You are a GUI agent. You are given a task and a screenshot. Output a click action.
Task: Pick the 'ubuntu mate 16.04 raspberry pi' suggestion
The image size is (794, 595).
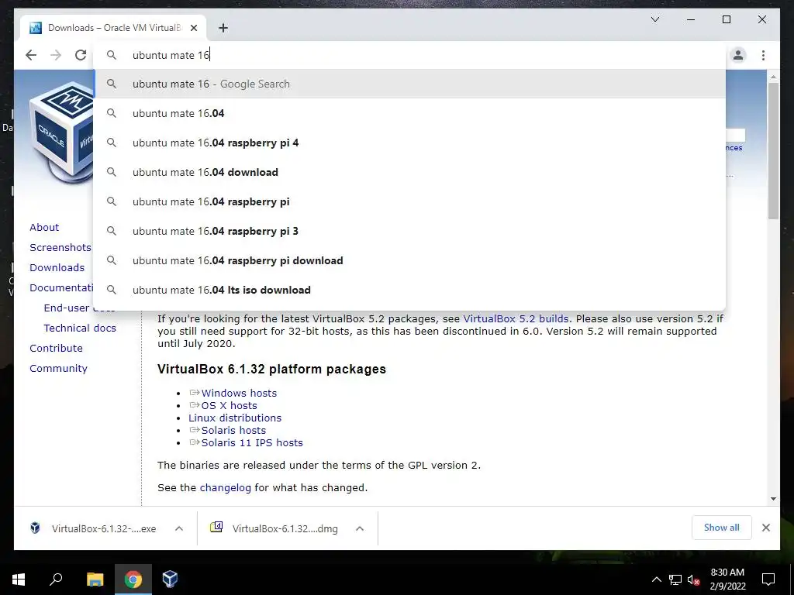pyautogui.click(x=410, y=201)
